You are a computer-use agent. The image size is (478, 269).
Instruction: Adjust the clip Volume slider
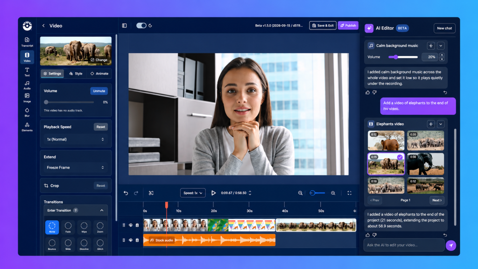(69, 102)
